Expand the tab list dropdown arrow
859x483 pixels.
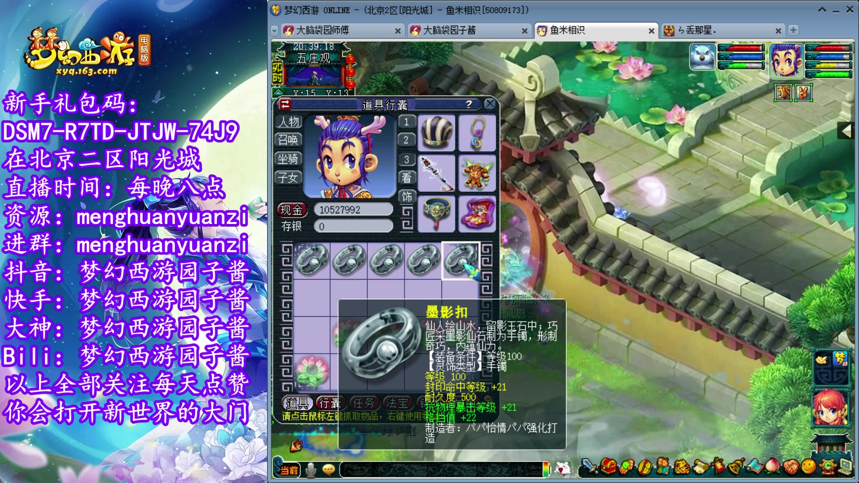pyautogui.click(x=275, y=31)
